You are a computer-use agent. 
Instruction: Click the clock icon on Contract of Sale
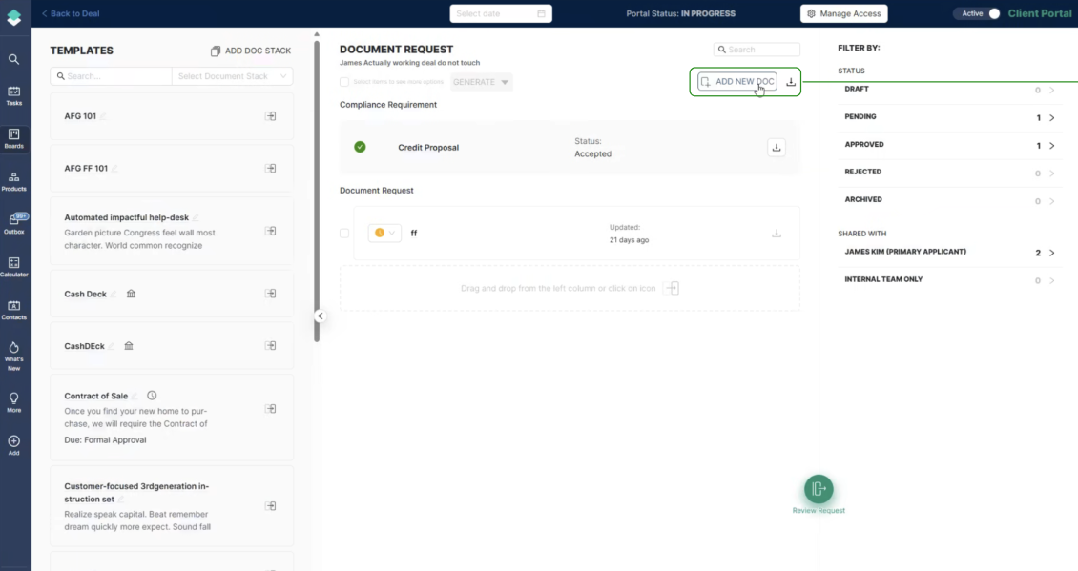pos(152,395)
